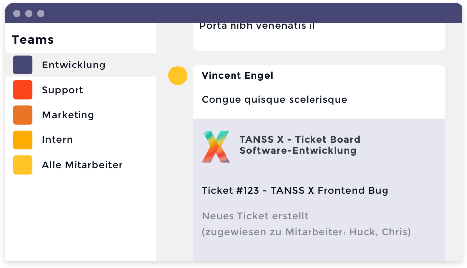Viewport: 467px width, 268px height.
Task: Switch to the Marketing team
Action: pos(68,115)
